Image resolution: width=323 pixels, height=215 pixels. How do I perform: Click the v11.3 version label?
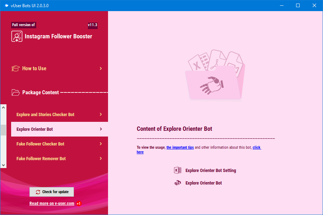[x=93, y=25]
